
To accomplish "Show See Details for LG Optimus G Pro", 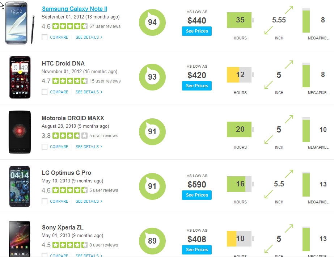I will (x=89, y=201).
